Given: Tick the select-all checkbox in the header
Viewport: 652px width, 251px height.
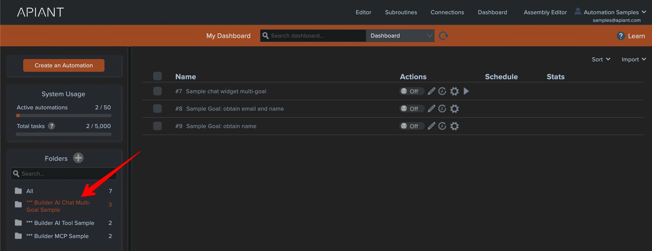Looking at the screenshot, I should pyautogui.click(x=158, y=76).
